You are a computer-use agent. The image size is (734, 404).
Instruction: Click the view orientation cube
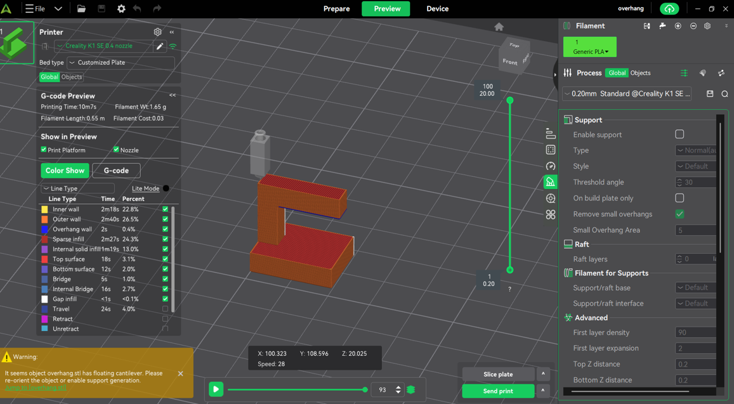click(x=514, y=56)
